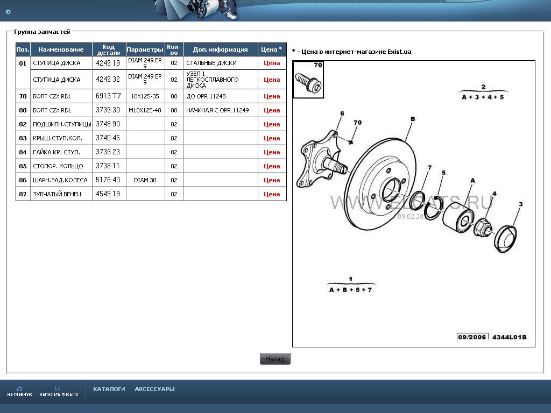This screenshot has height=413, width=551.
Task: View price of ПОДШИПН.СТУПИЦЫ 3748 90
Action: (272, 124)
